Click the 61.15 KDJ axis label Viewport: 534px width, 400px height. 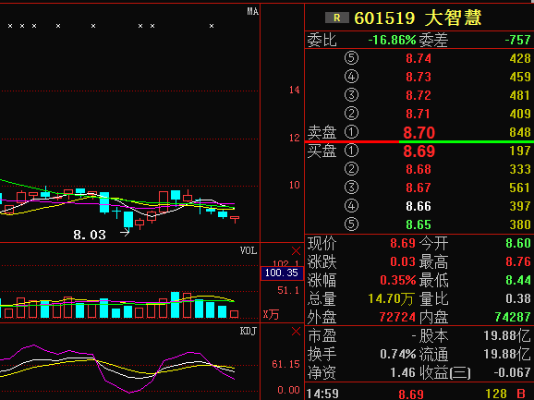[x=285, y=364]
